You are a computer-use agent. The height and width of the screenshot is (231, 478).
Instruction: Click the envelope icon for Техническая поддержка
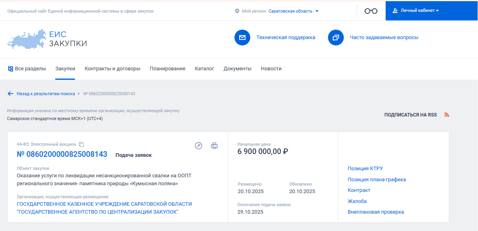click(x=242, y=38)
